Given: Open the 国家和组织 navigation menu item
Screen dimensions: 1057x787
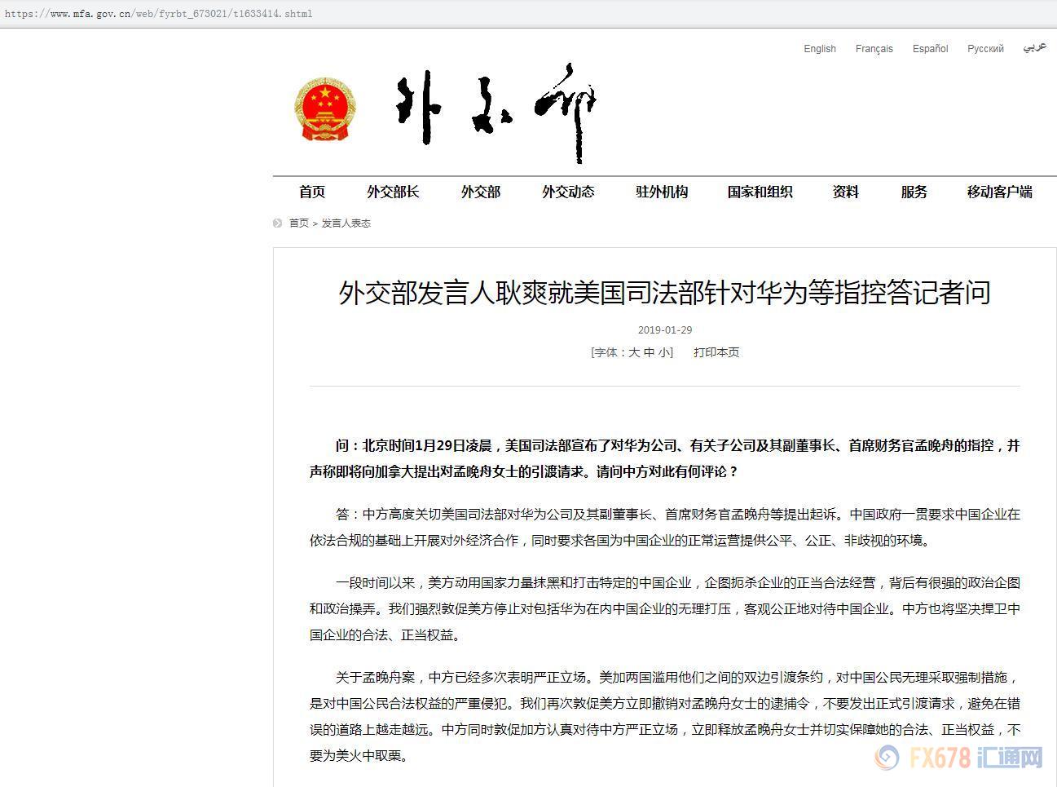Looking at the screenshot, I should [x=760, y=192].
